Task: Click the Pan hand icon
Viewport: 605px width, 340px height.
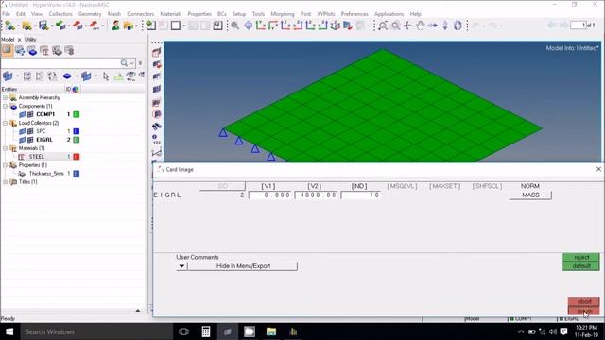Action: (x=420, y=25)
